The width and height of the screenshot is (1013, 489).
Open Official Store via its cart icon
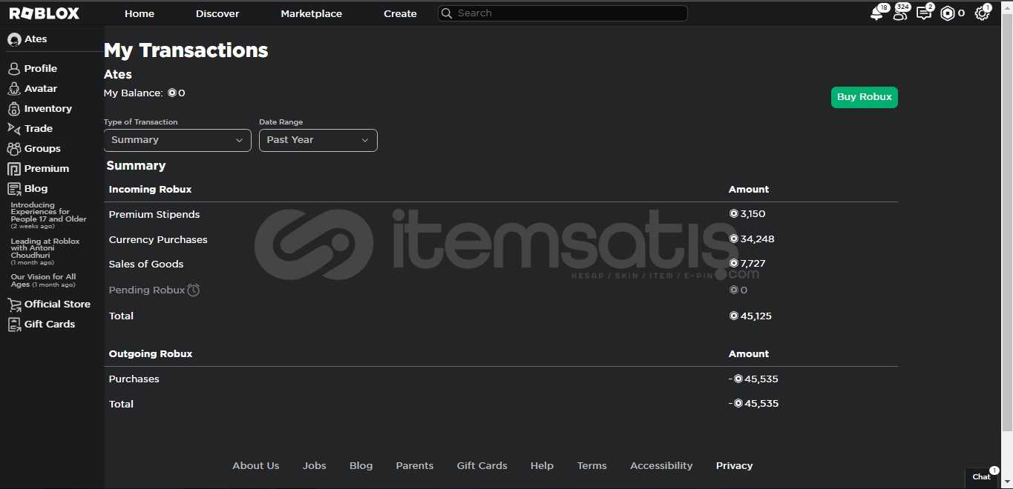pyautogui.click(x=13, y=305)
